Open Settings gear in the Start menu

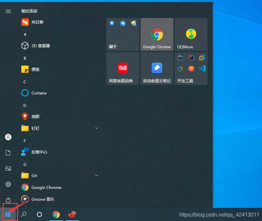(8, 184)
